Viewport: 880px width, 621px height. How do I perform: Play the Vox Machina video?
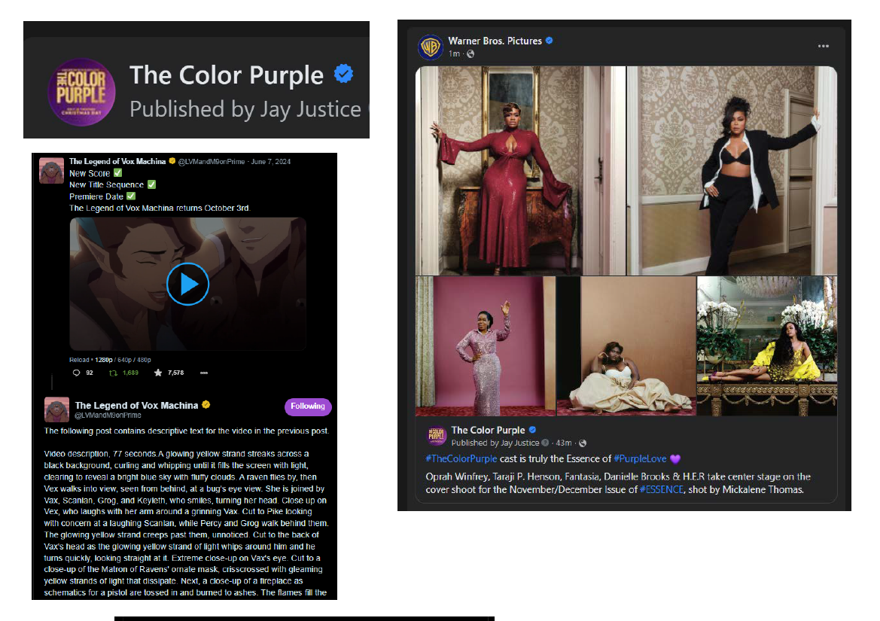pyautogui.click(x=188, y=285)
